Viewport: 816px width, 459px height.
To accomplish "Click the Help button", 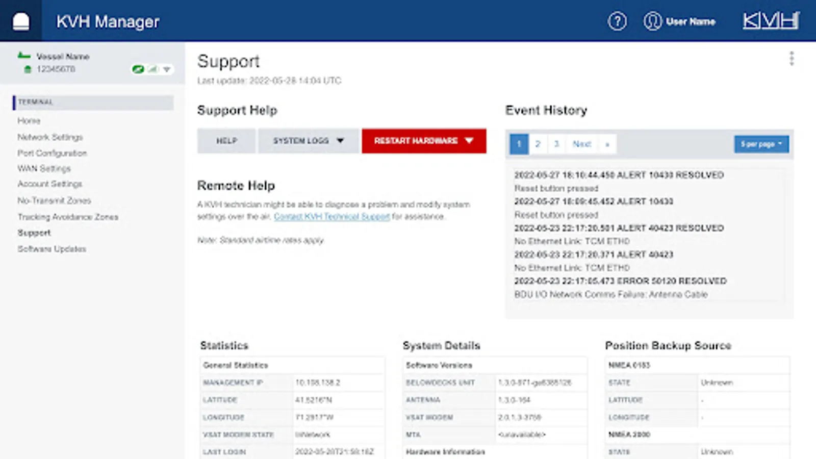I will (226, 141).
